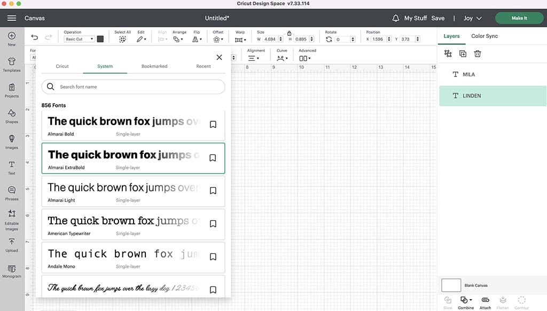Switch to the Recent fonts tab
The height and width of the screenshot is (311, 547).
click(x=204, y=66)
